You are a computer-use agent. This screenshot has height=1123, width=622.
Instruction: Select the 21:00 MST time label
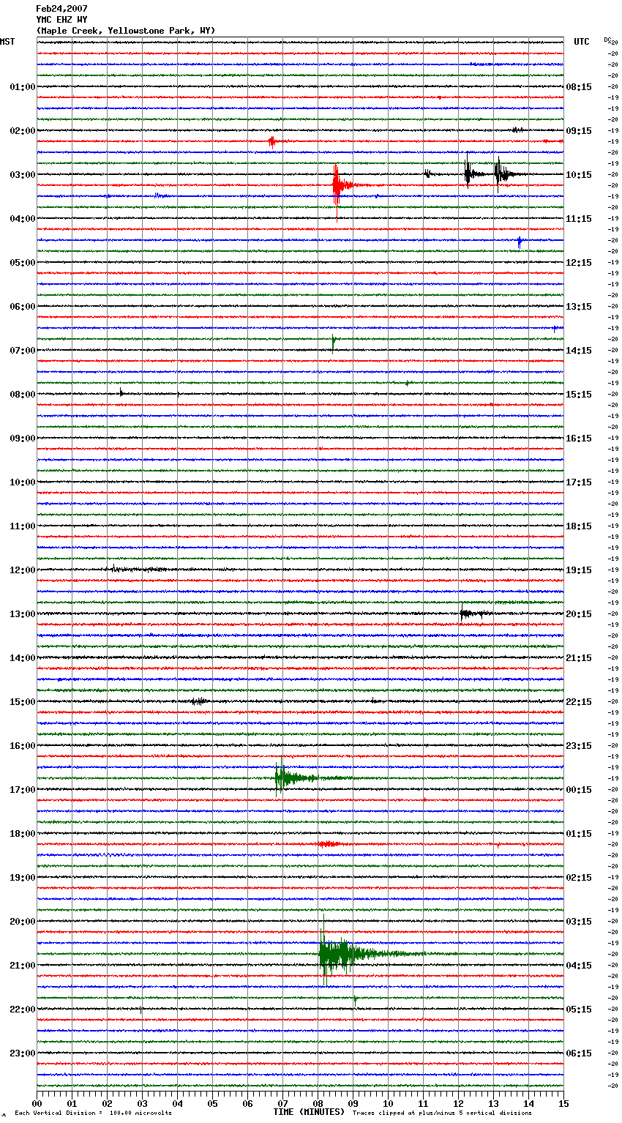(23, 965)
